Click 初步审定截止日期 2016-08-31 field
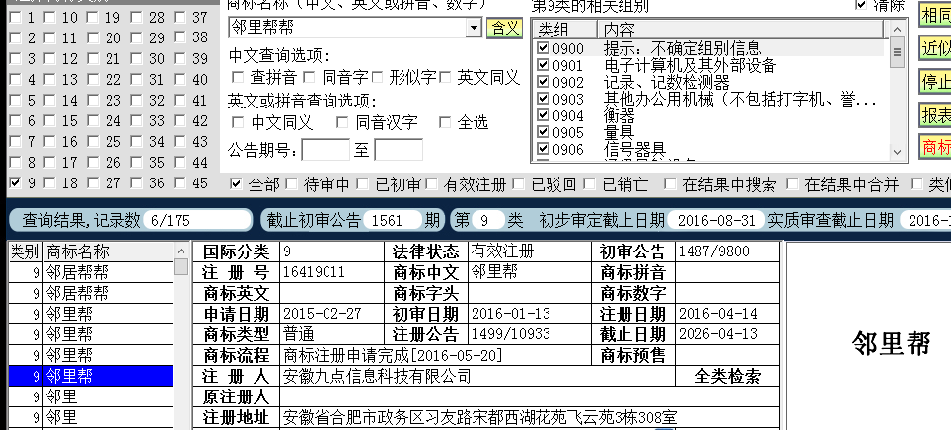951x430 pixels. click(x=715, y=221)
